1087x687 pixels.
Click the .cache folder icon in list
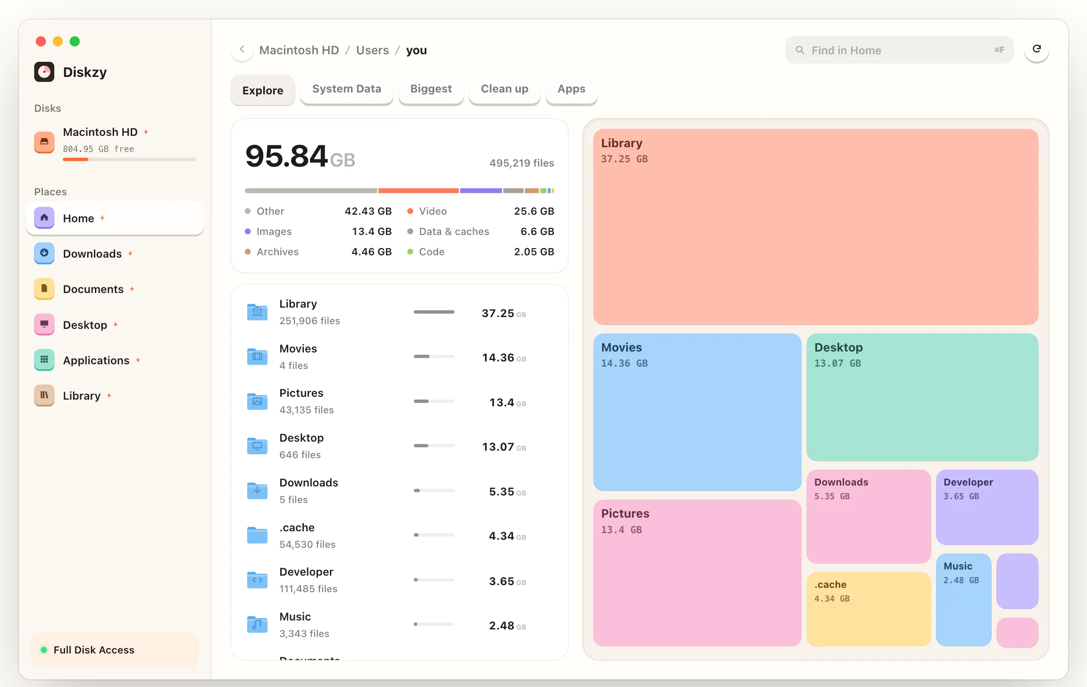pyautogui.click(x=257, y=535)
